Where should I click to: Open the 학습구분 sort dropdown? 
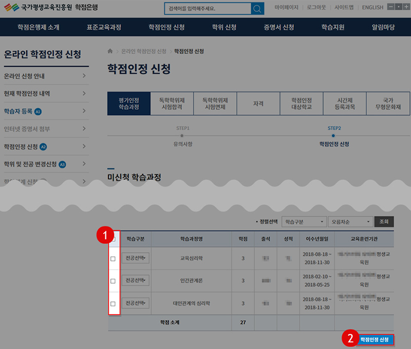pyautogui.click(x=305, y=221)
